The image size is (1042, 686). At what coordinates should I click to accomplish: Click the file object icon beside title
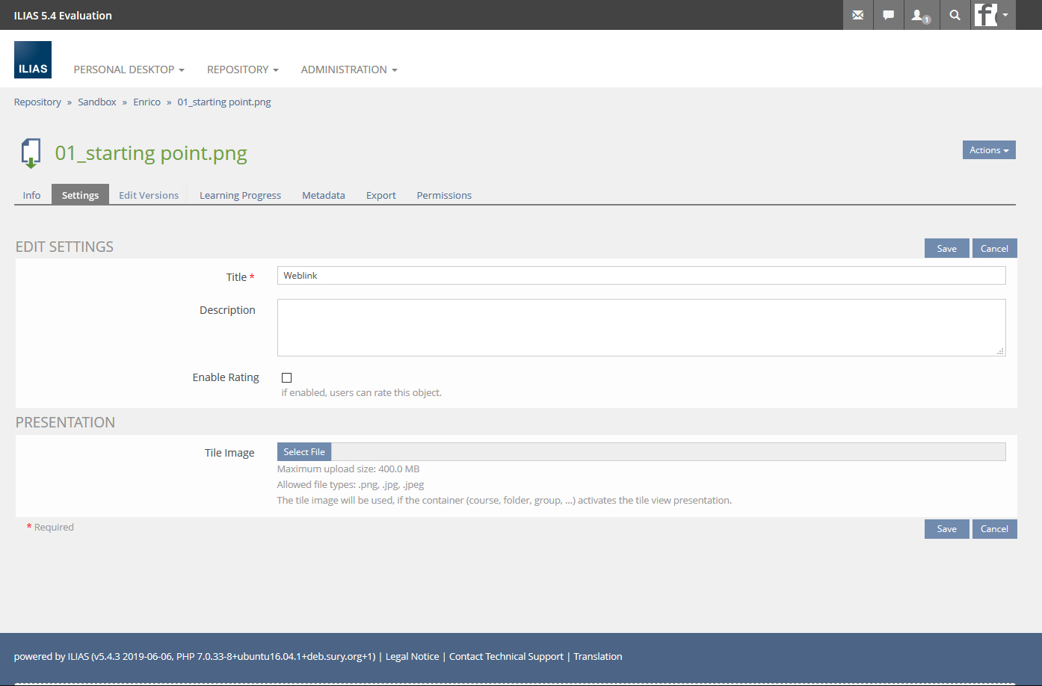click(x=31, y=153)
